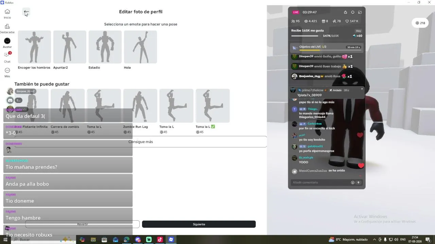Open File Explorer from the taskbar

(x=93, y=240)
